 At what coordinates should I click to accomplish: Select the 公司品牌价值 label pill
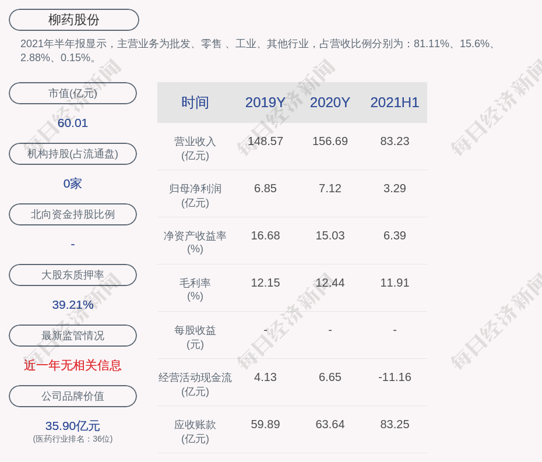[x=73, y=396]
